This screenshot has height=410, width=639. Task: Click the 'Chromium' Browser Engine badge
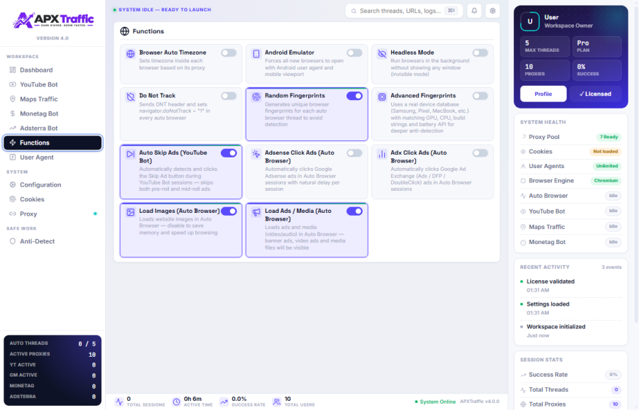click(x=606, y=180)
